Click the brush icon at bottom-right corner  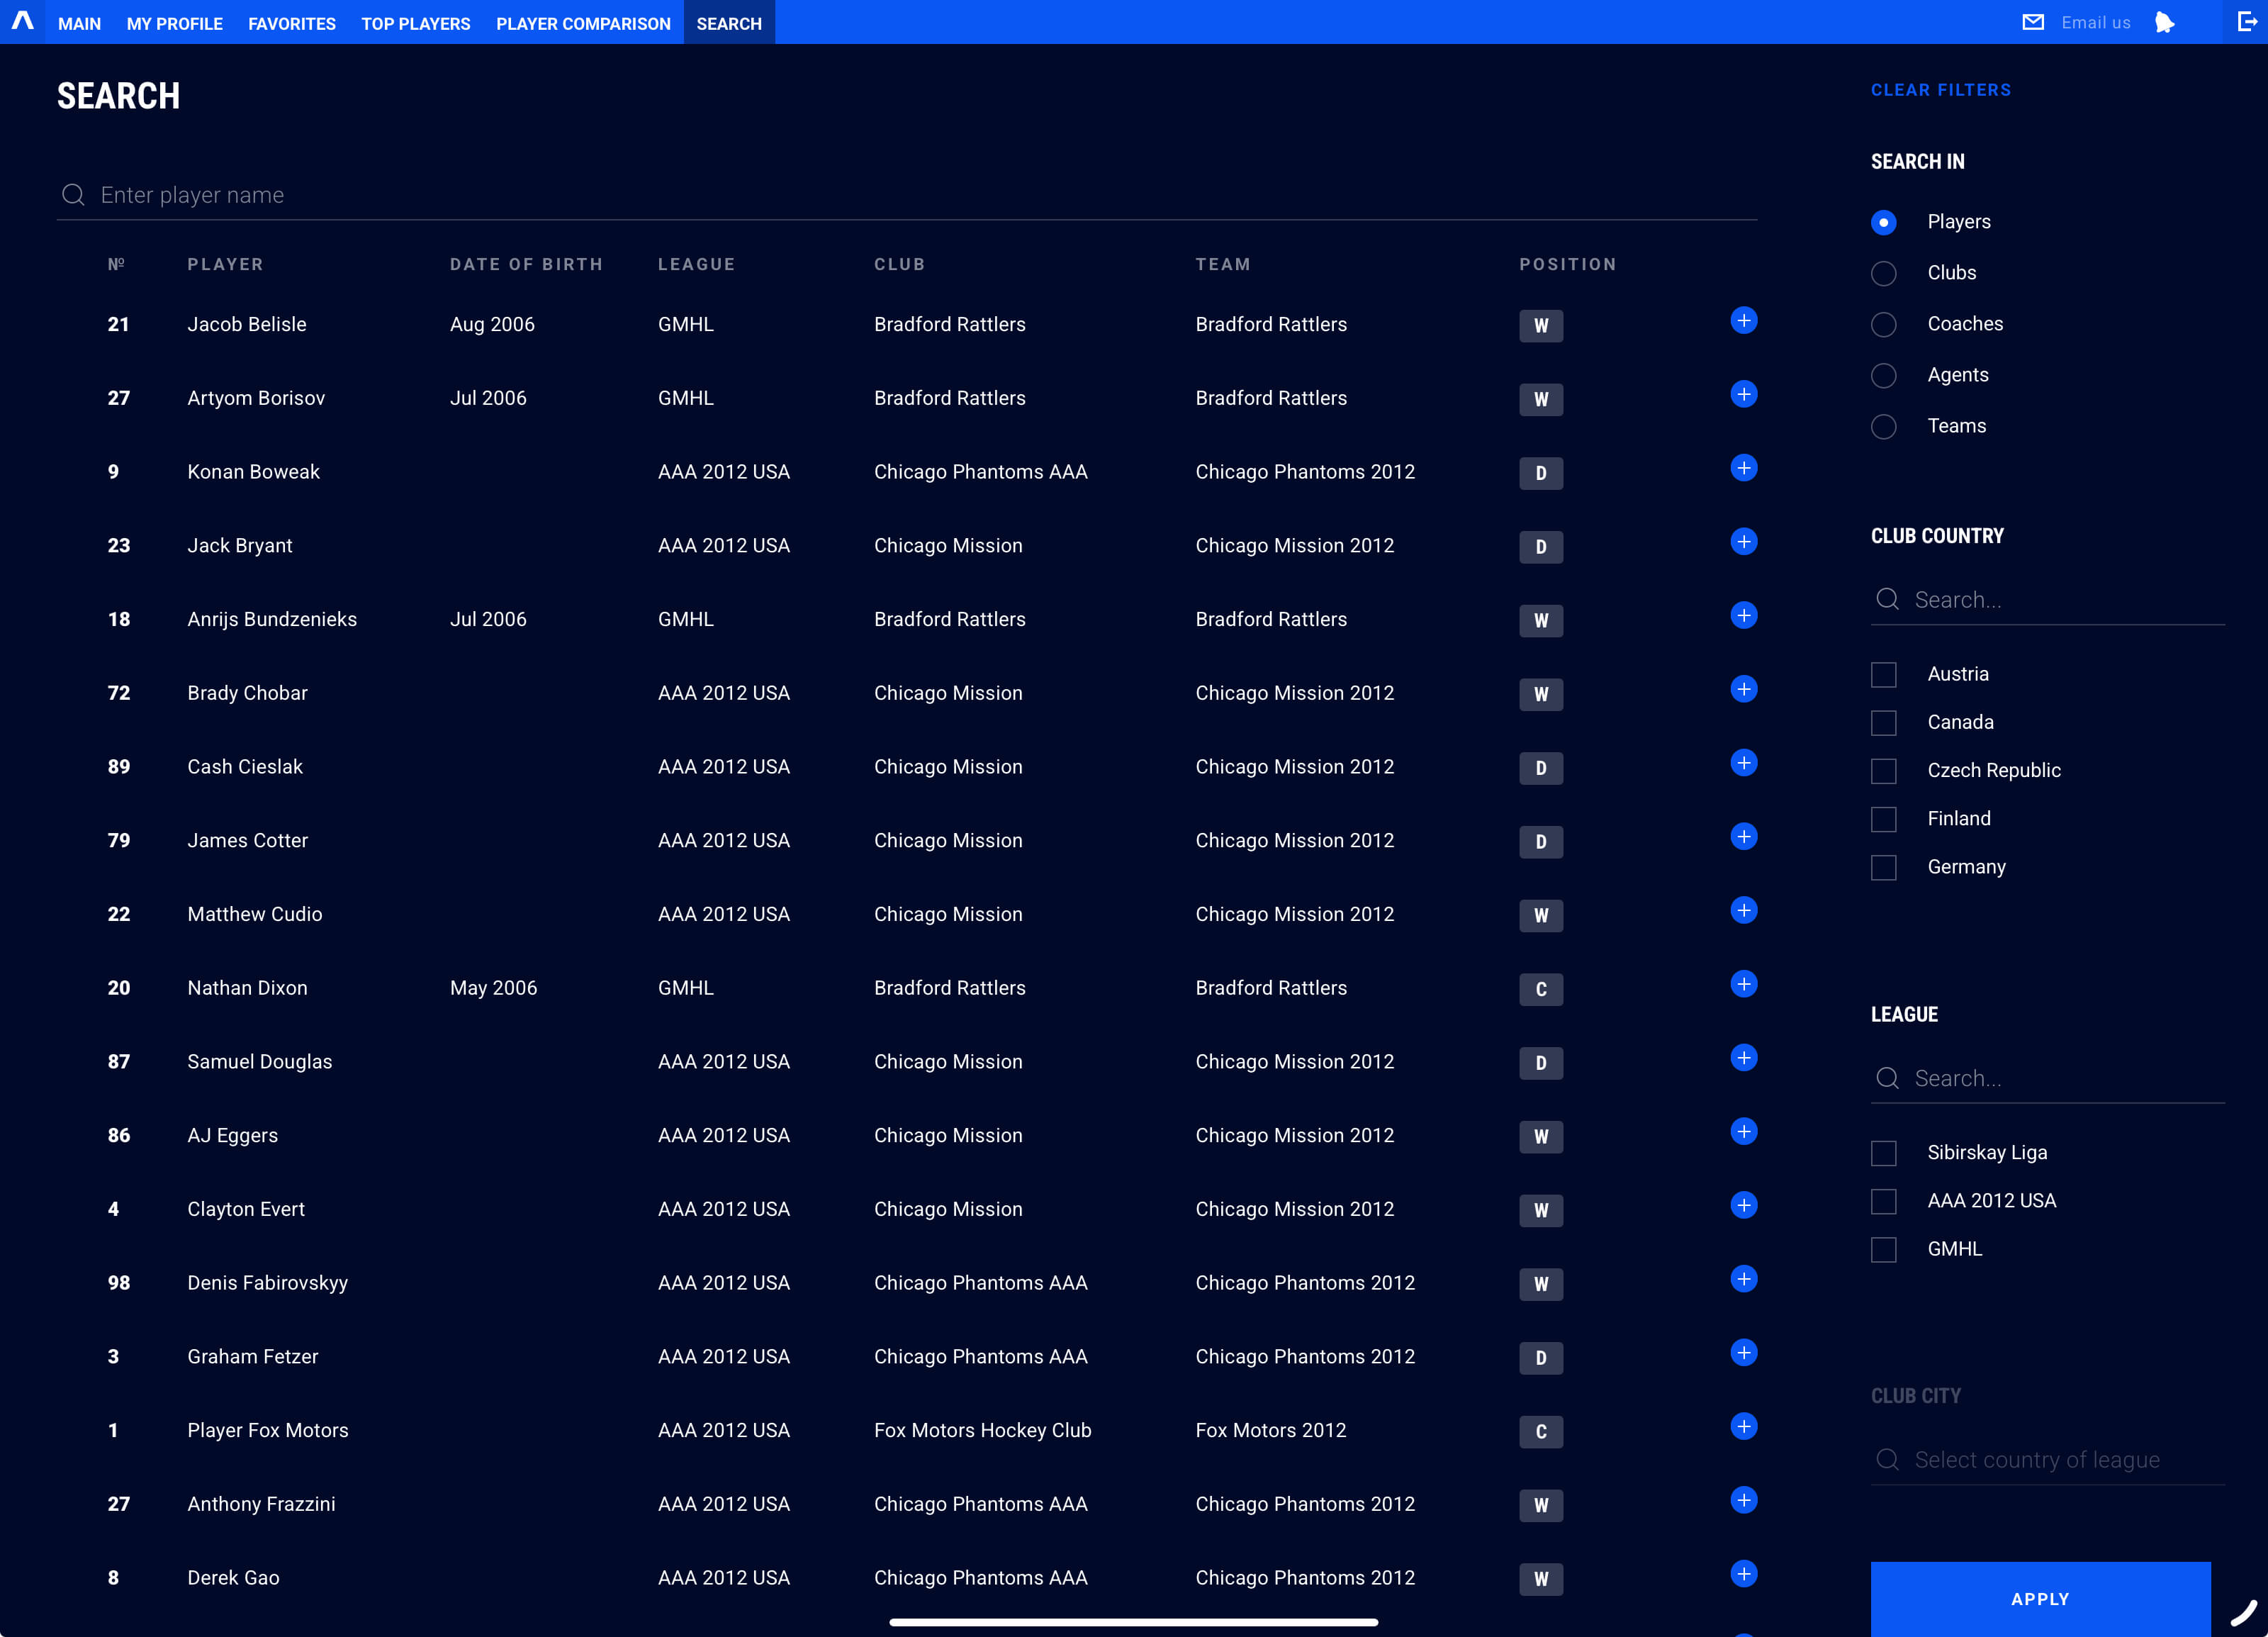coord(2243,1612)
